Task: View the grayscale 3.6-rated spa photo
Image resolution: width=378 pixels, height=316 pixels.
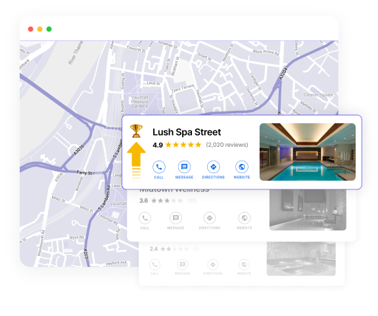Action: (x=308, y=210)
